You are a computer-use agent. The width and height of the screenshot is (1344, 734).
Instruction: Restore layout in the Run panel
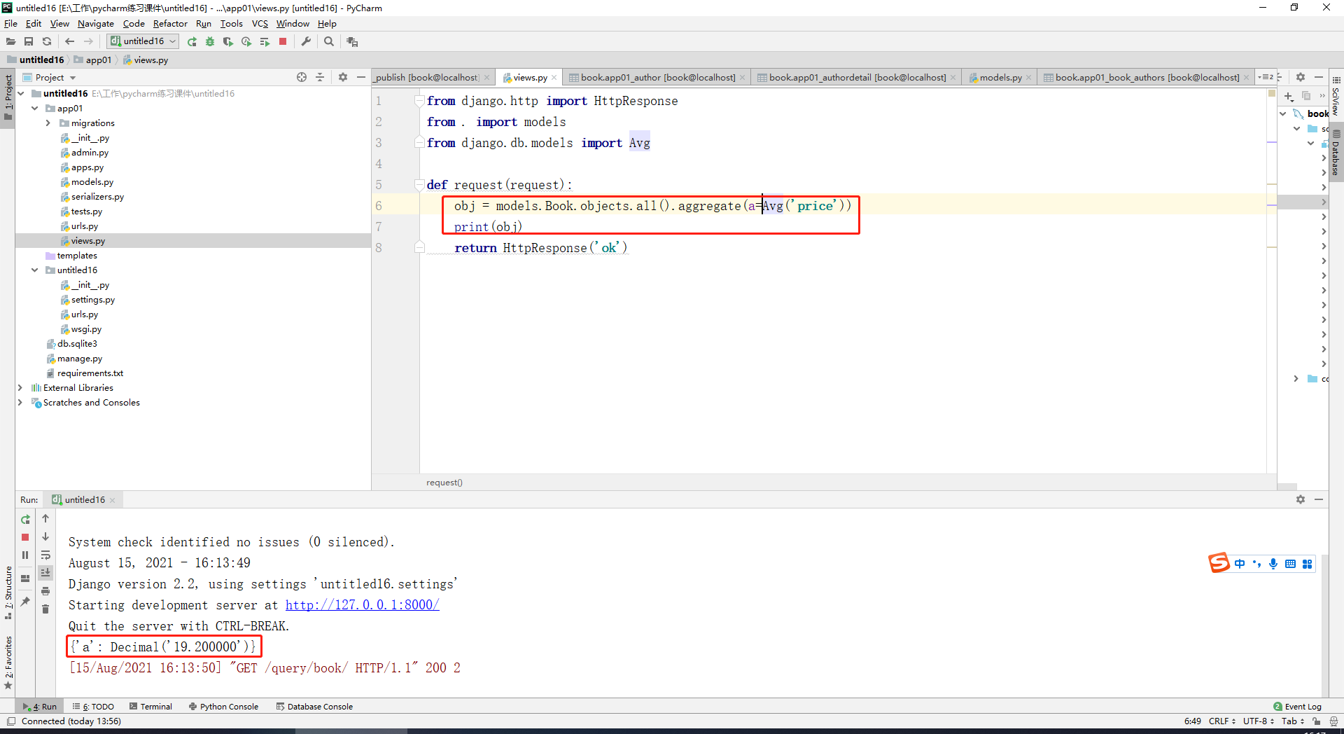pos(25,579)
